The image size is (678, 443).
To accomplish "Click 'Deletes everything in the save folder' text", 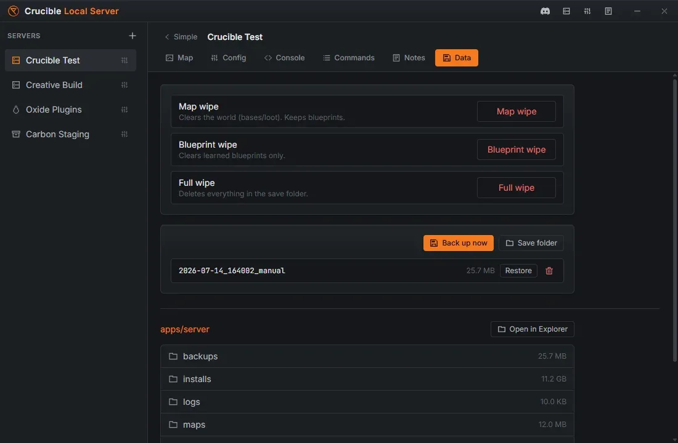I will point(243,194).
